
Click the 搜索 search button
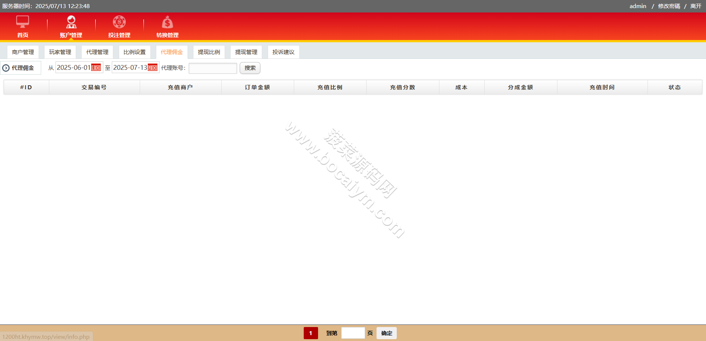pos(250,68)
